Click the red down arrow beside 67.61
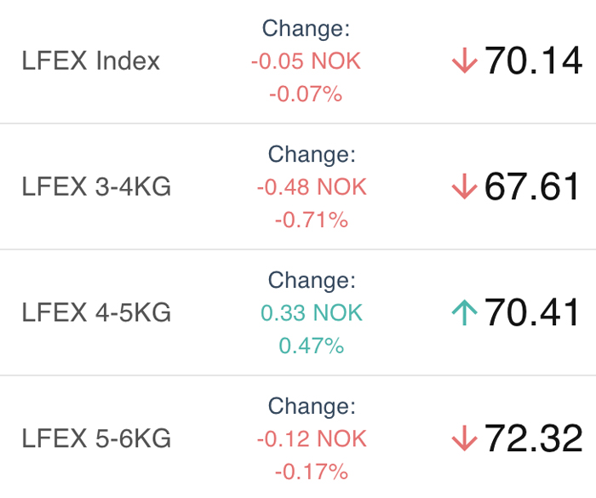596x498 pixels. coord(465,186)
